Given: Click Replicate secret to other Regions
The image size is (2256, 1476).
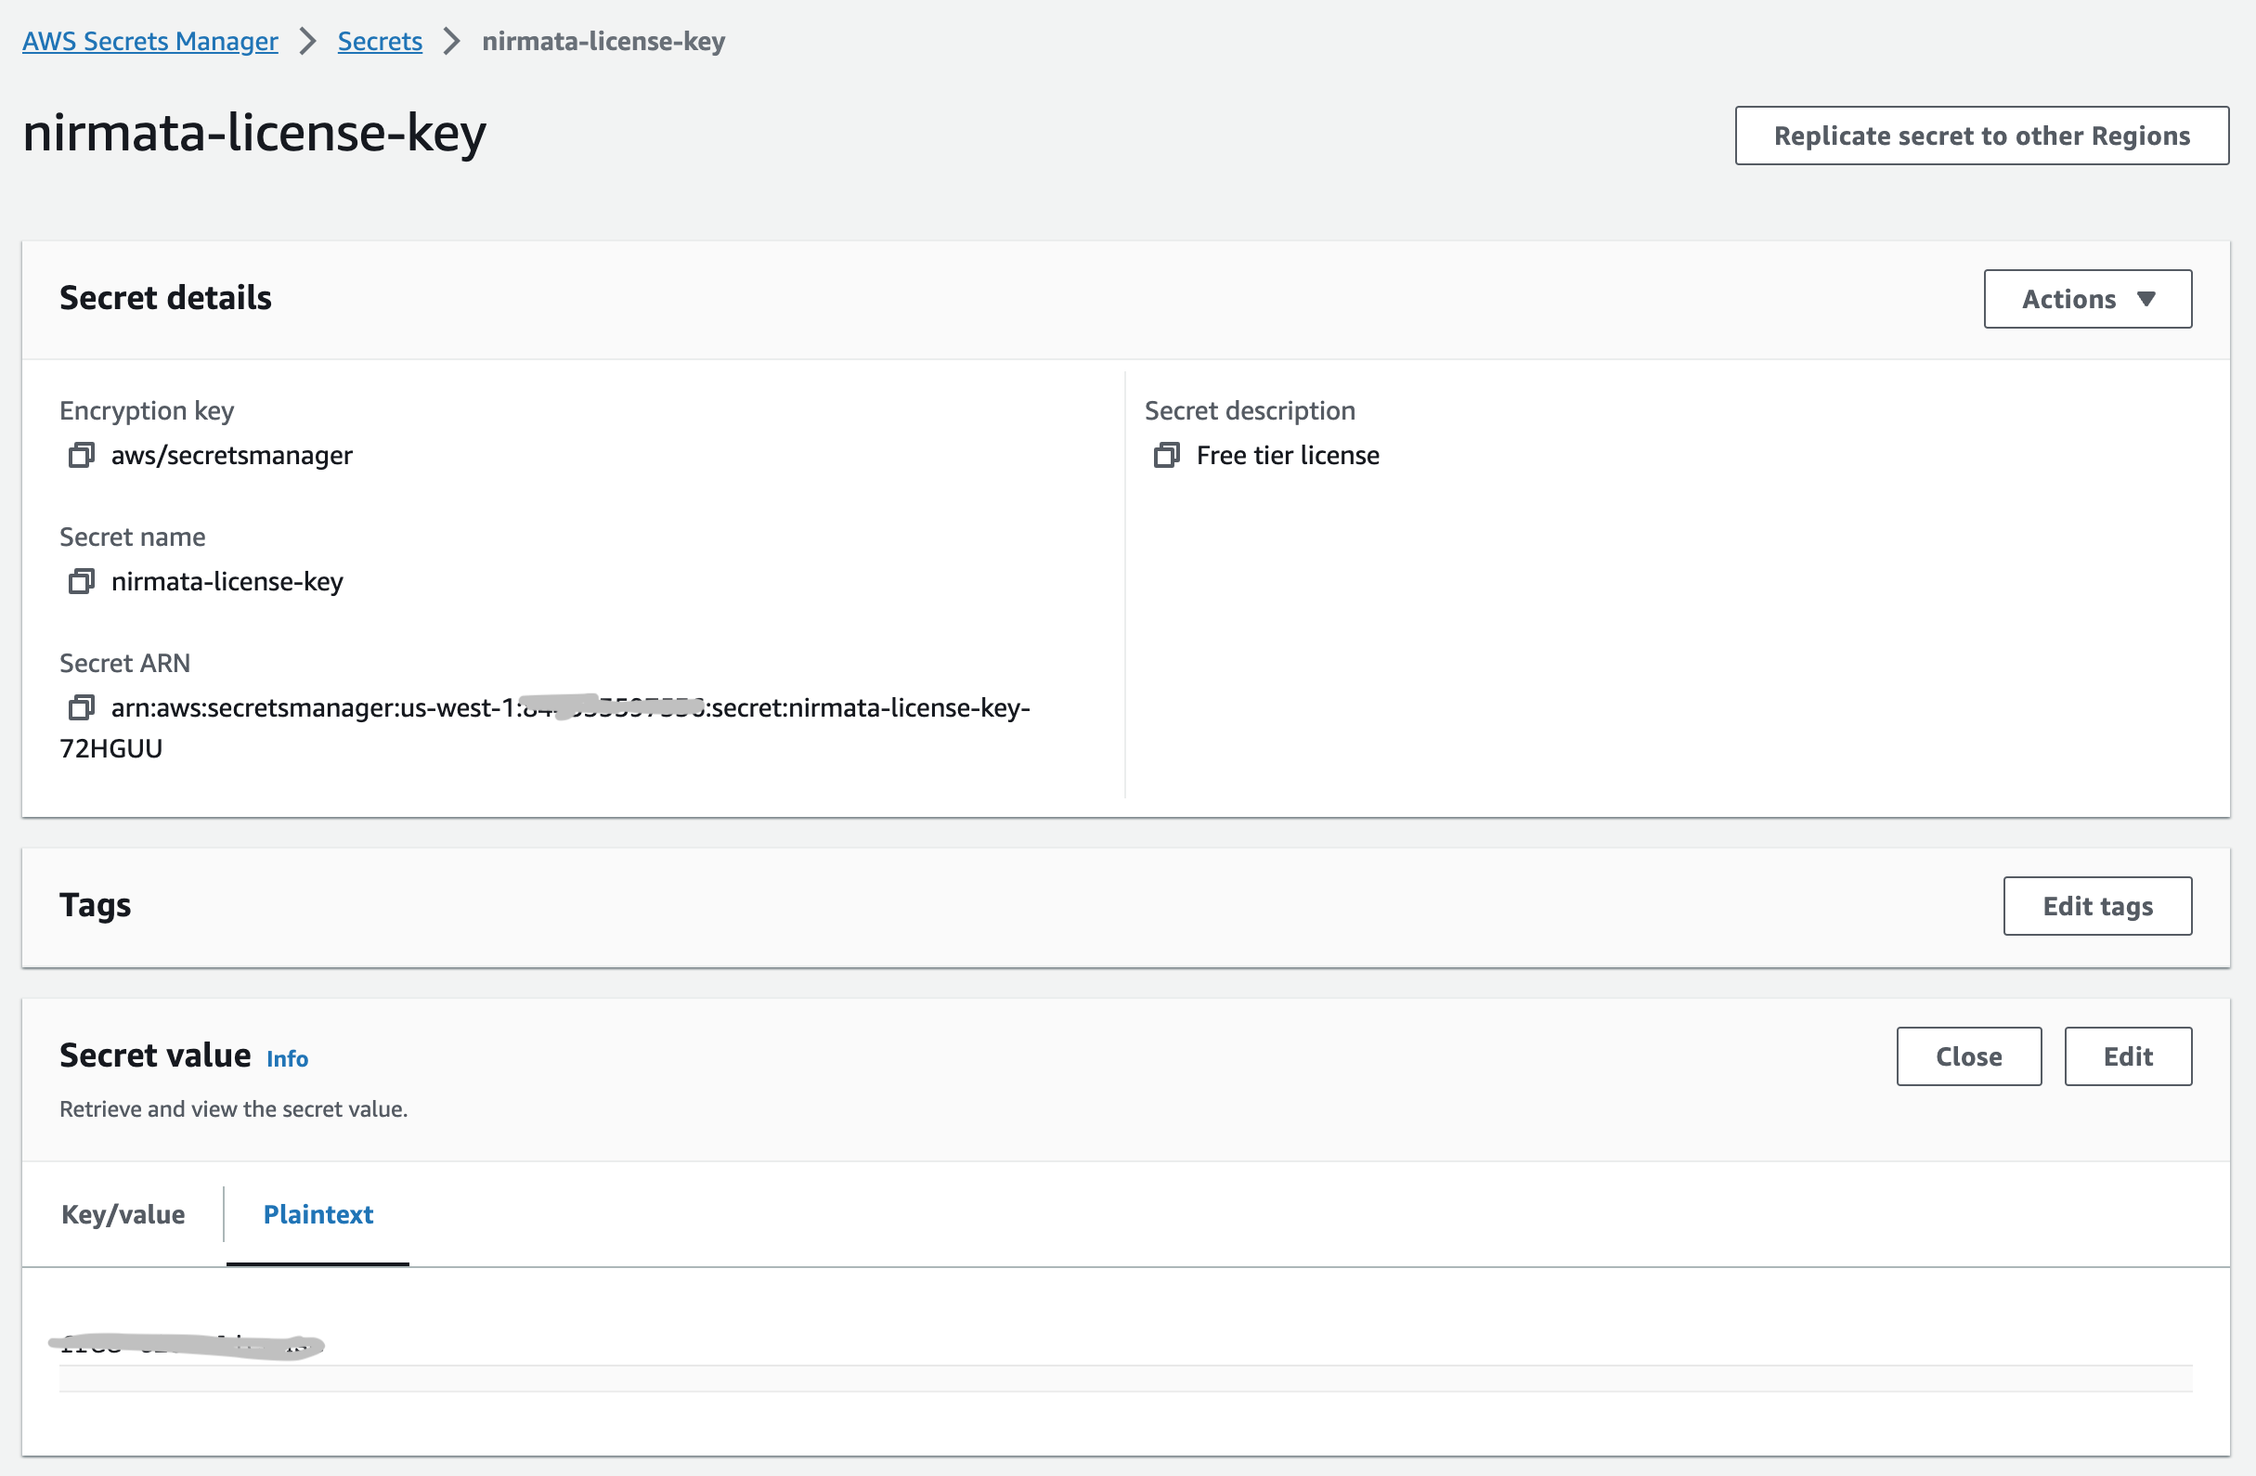Looking at the screenshot, I should pos(1981,136).
